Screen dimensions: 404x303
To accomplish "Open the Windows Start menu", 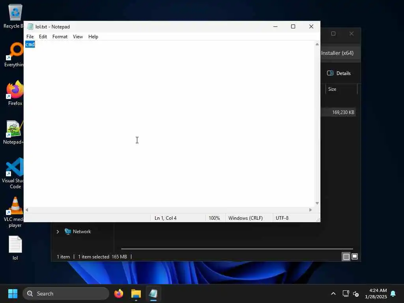I will 13,294.
